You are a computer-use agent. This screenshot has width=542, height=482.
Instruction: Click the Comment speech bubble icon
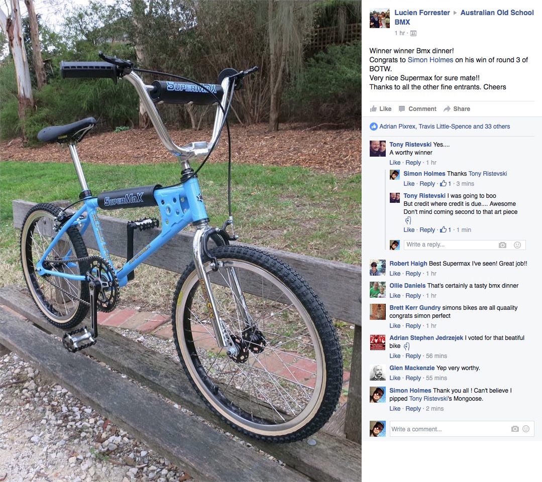(402, 109)
